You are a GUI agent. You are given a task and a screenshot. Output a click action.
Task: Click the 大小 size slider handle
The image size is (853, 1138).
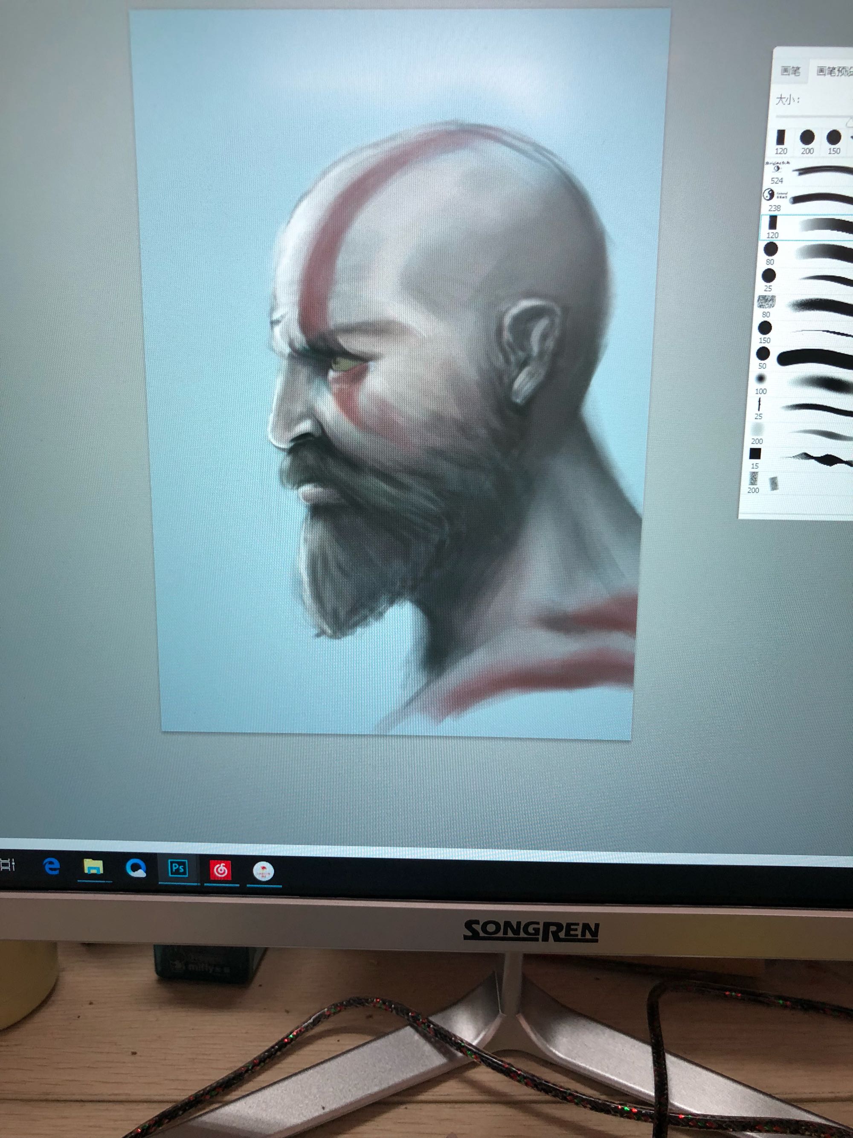[x=850, y=122]
